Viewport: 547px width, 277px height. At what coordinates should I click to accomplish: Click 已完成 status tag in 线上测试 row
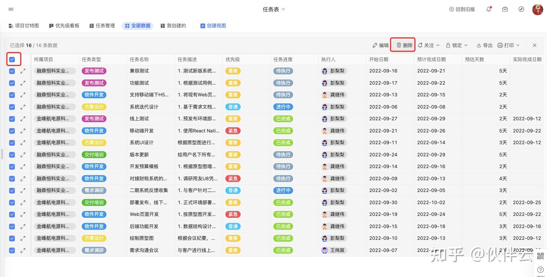(x=283, y=119)
